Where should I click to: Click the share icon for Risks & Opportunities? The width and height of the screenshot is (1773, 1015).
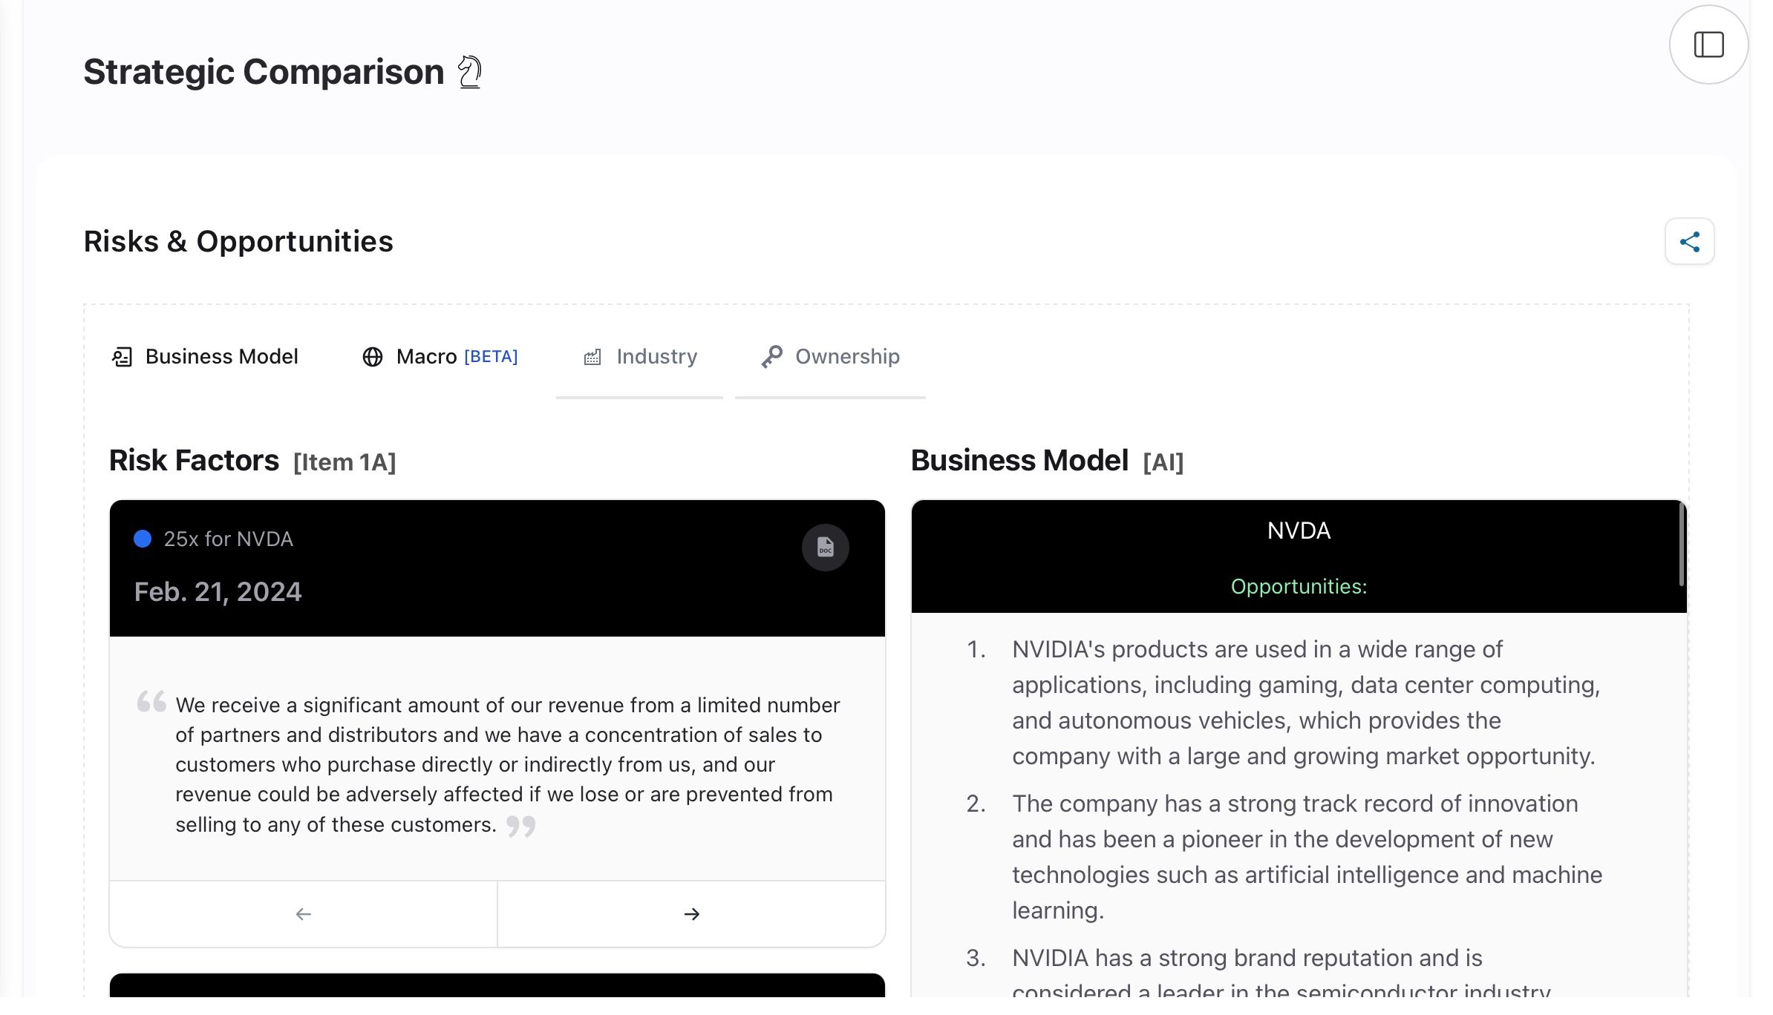(x=1689, y=241)
